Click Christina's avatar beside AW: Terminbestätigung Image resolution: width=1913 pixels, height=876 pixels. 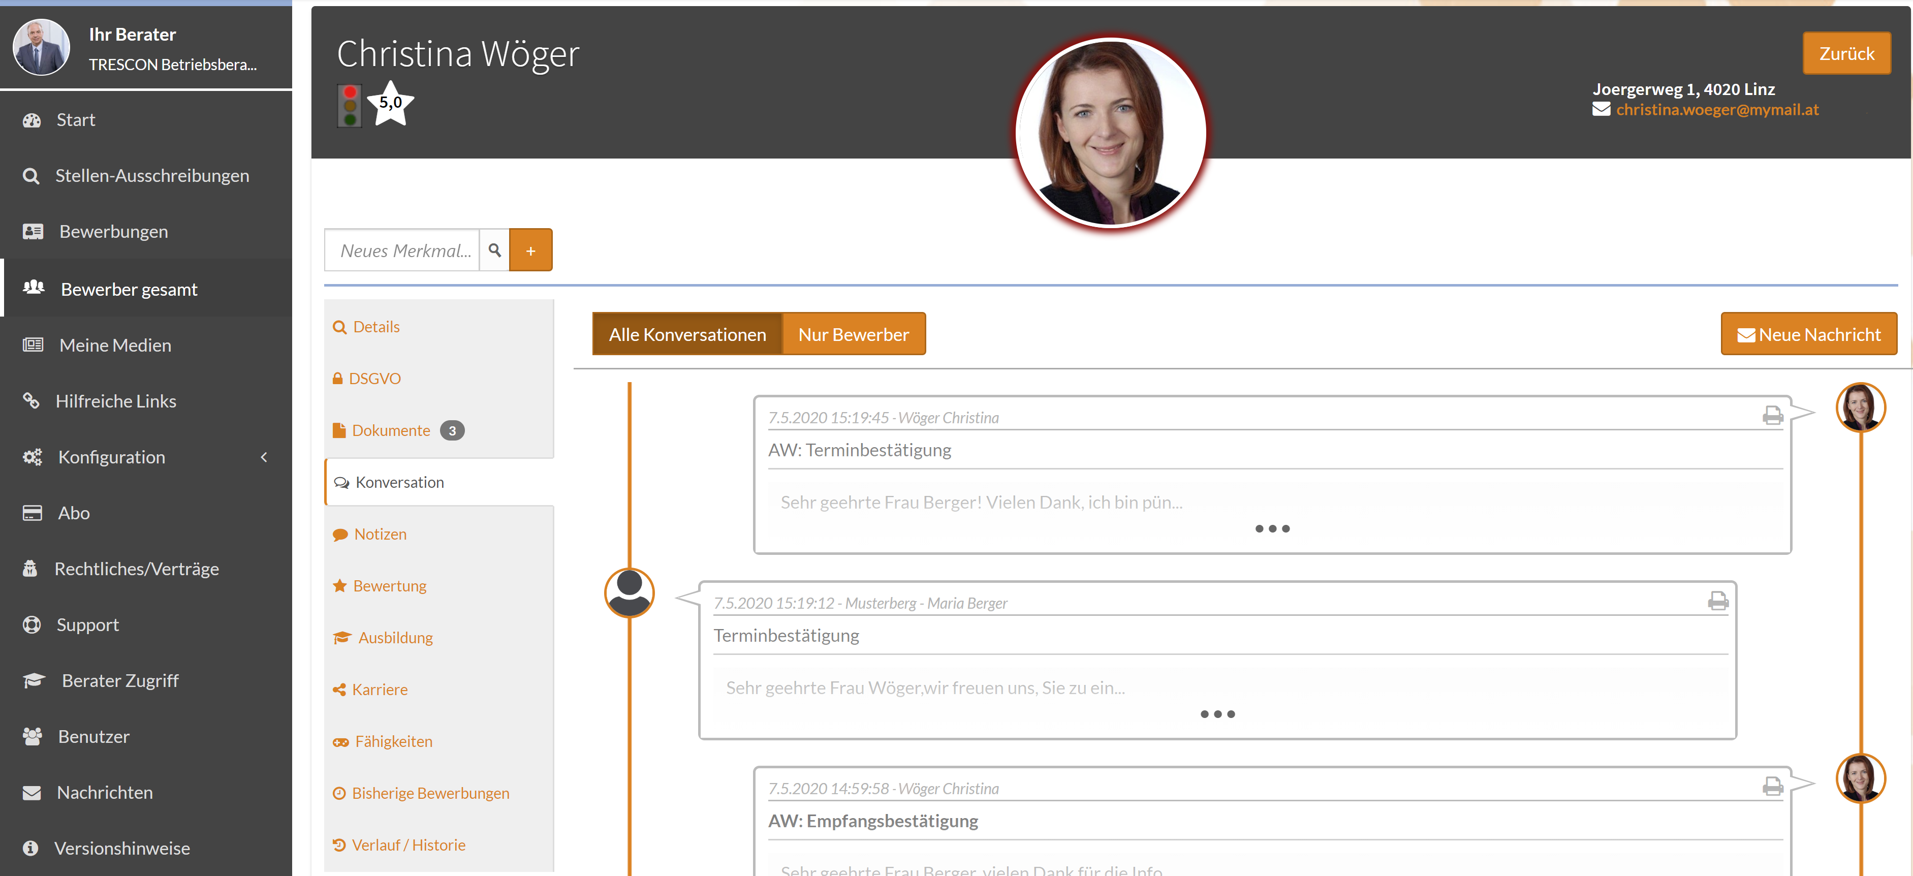[1860, 407]
